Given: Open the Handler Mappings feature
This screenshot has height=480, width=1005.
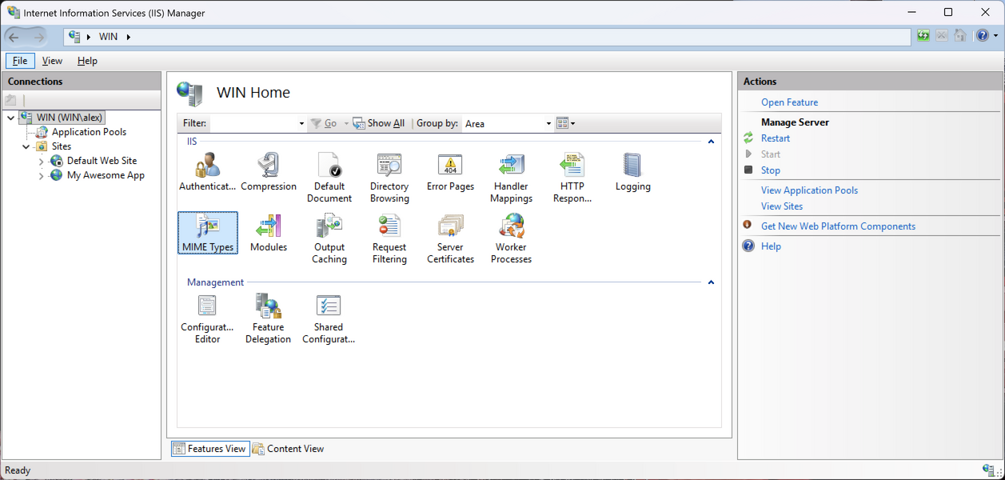Looking at the screenshot, I should point(511,178).
